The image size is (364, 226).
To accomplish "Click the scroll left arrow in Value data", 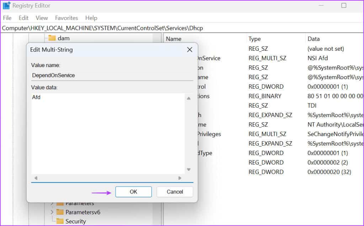I will point(36,178).
